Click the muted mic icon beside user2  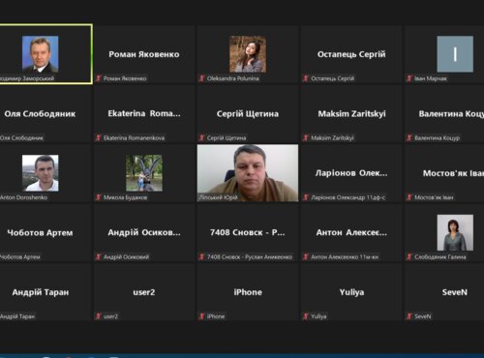pos(99,316)
